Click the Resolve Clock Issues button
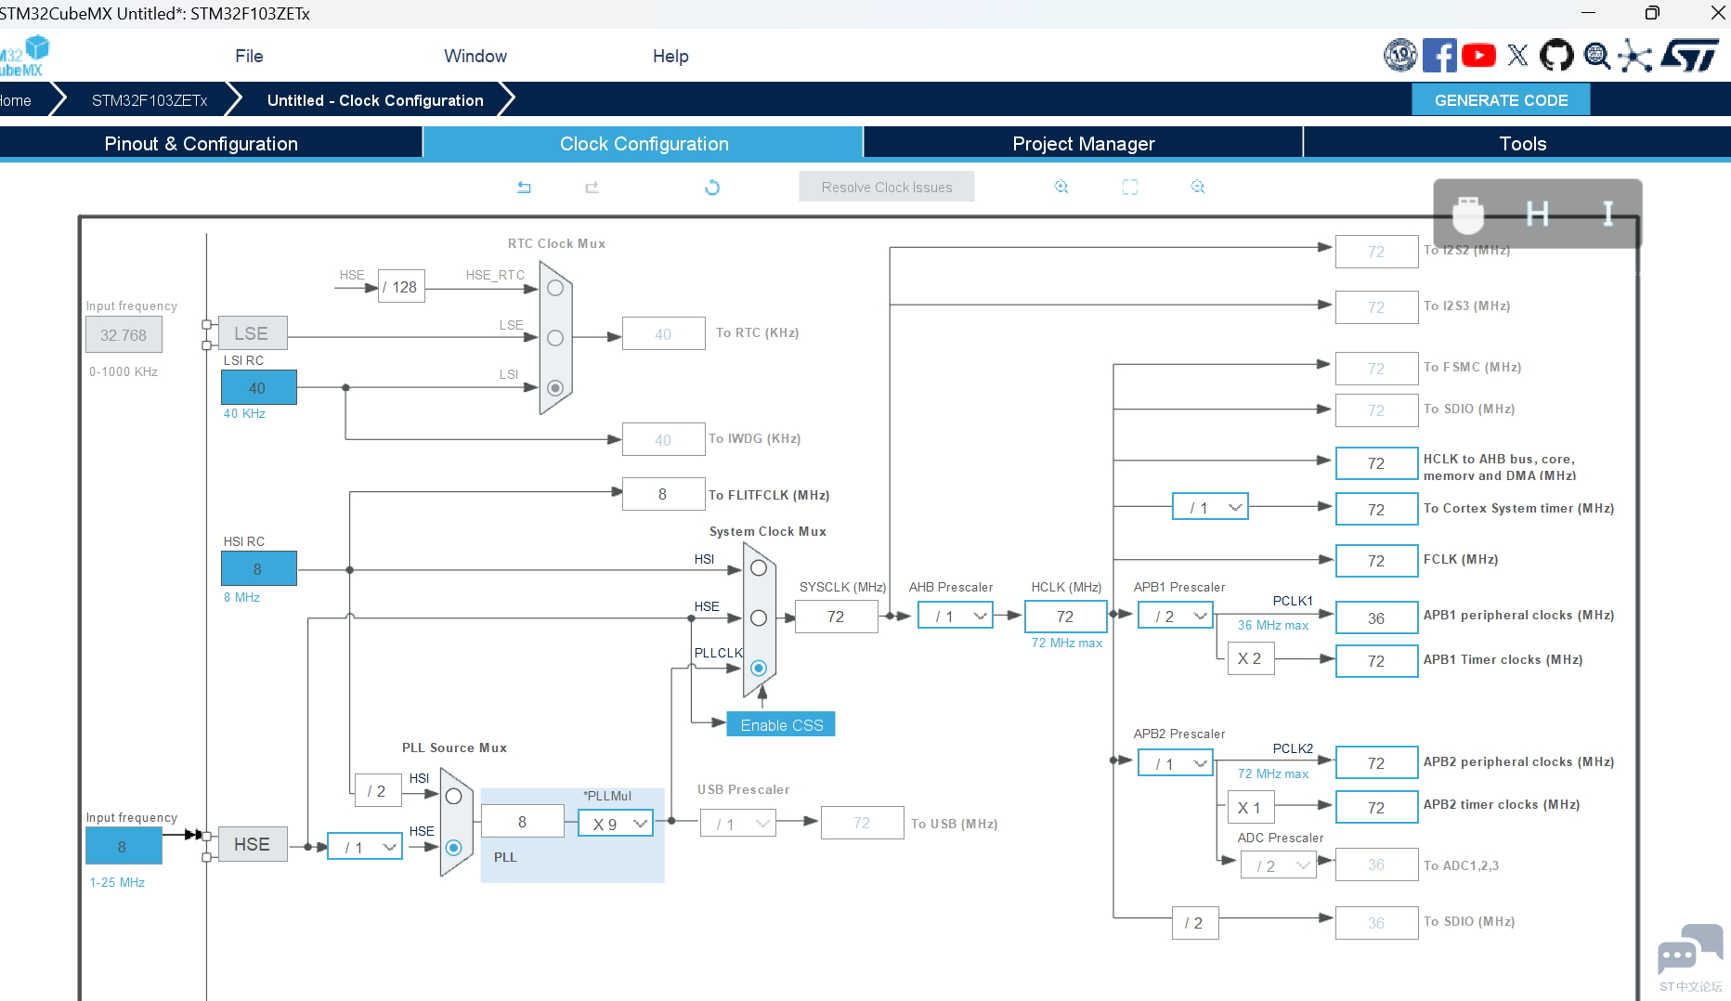Screen dimensions: 1731x1001 coord(887,188)
